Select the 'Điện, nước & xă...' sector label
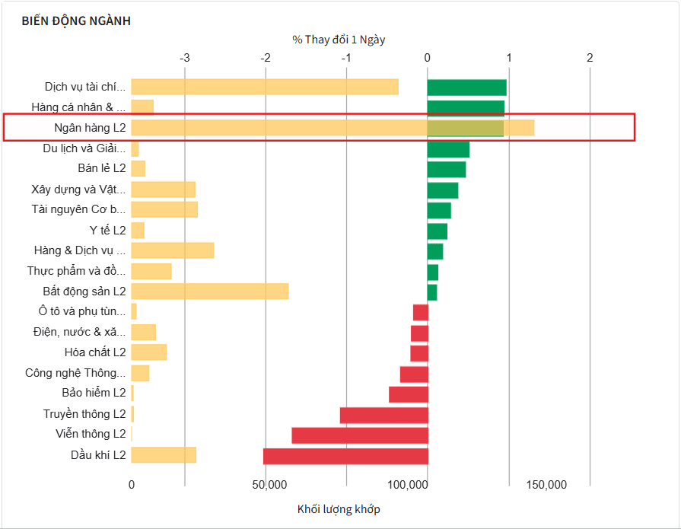 pyautogui.click(x=79, y=332)
